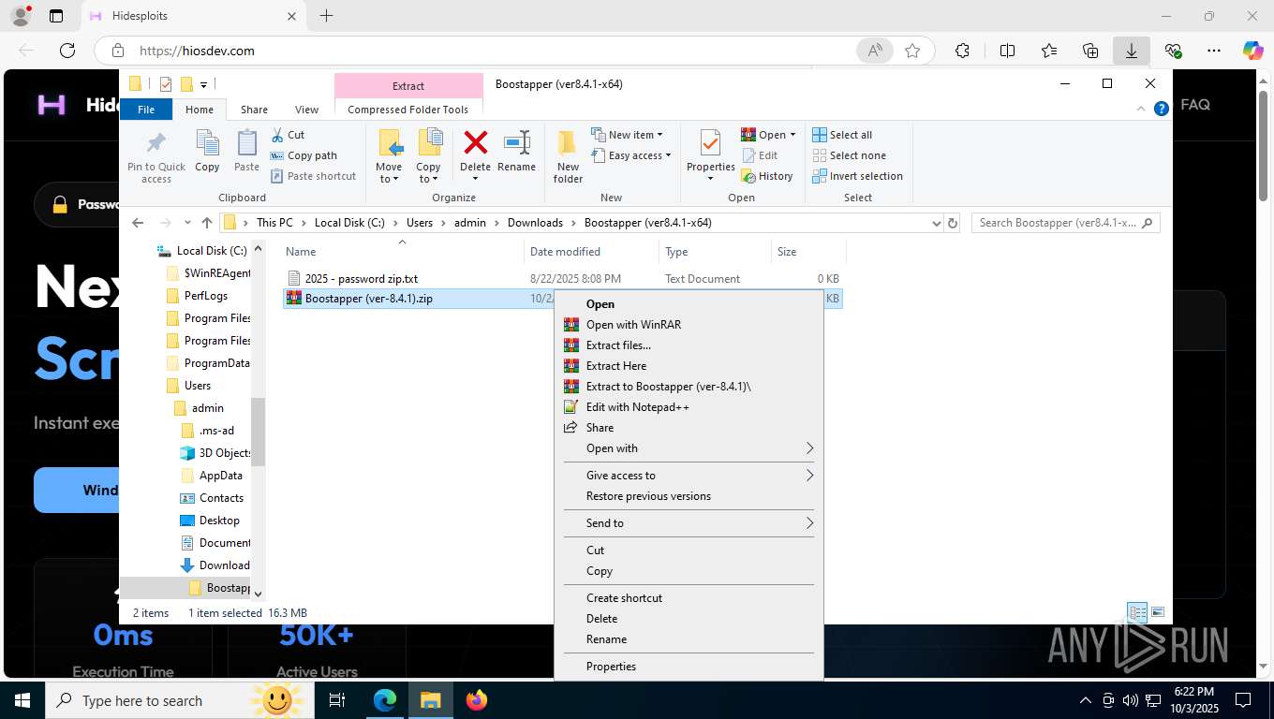
Task: Click the Up one level arrow
Action: click(207, 223)
